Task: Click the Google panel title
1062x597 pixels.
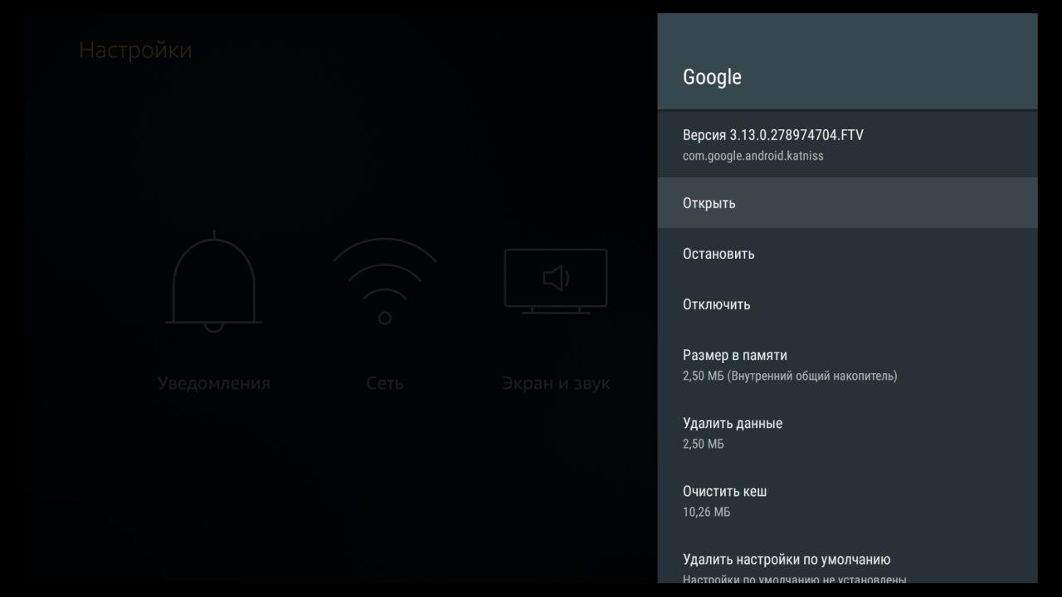Action: click(x=712, y=77)
